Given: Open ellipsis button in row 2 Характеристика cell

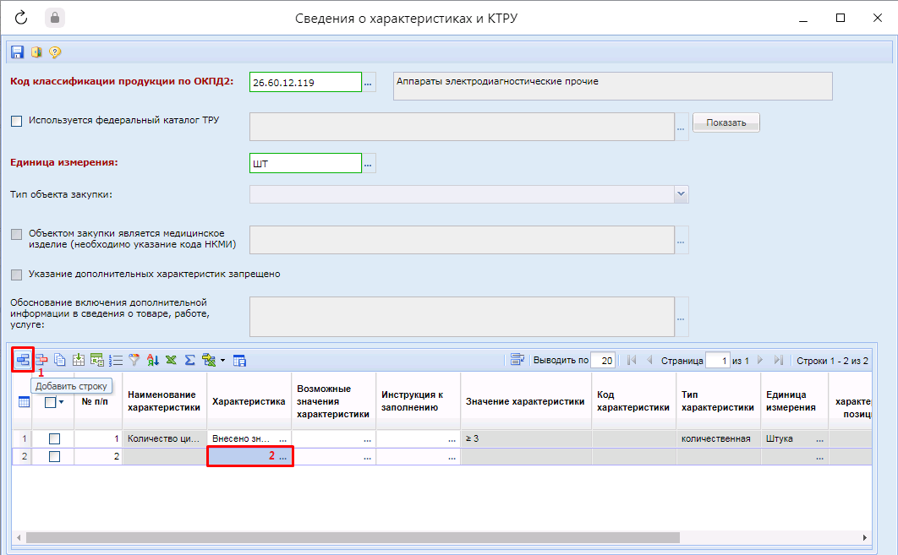Looking at the screenshot, I should tap(283, 457).
